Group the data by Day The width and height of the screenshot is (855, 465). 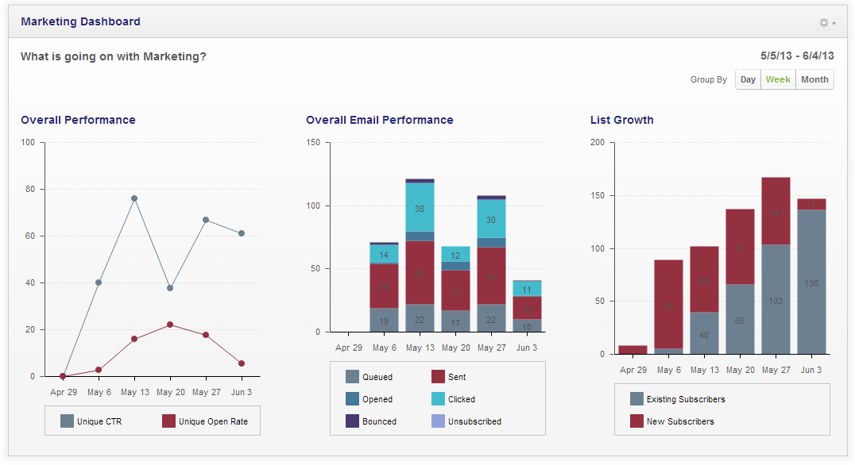[748, 79]
